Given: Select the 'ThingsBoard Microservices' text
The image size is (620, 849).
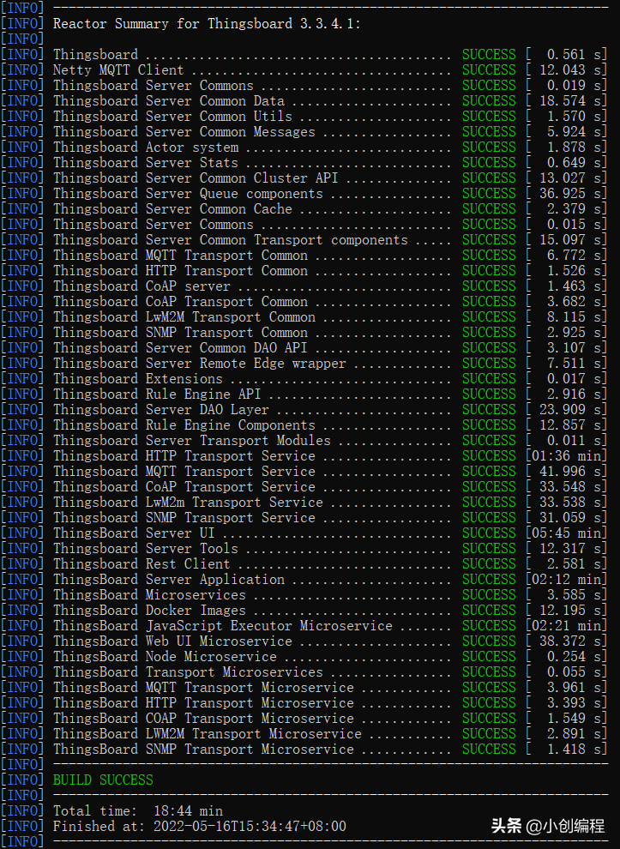Looking at the screenshot, I should tap(149, 594).
